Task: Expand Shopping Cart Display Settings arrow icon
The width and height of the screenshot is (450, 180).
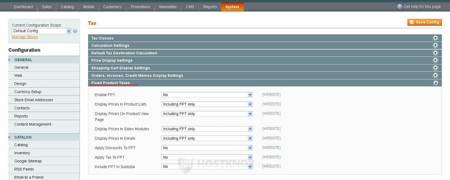Action: pyautogui.click(x=436, y=68)
